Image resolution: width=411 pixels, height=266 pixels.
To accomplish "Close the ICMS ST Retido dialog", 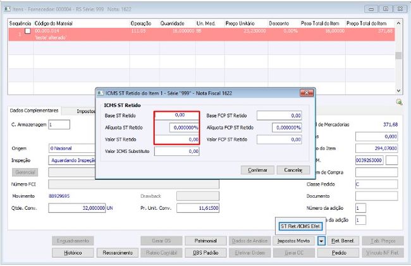I will [307, 93].
